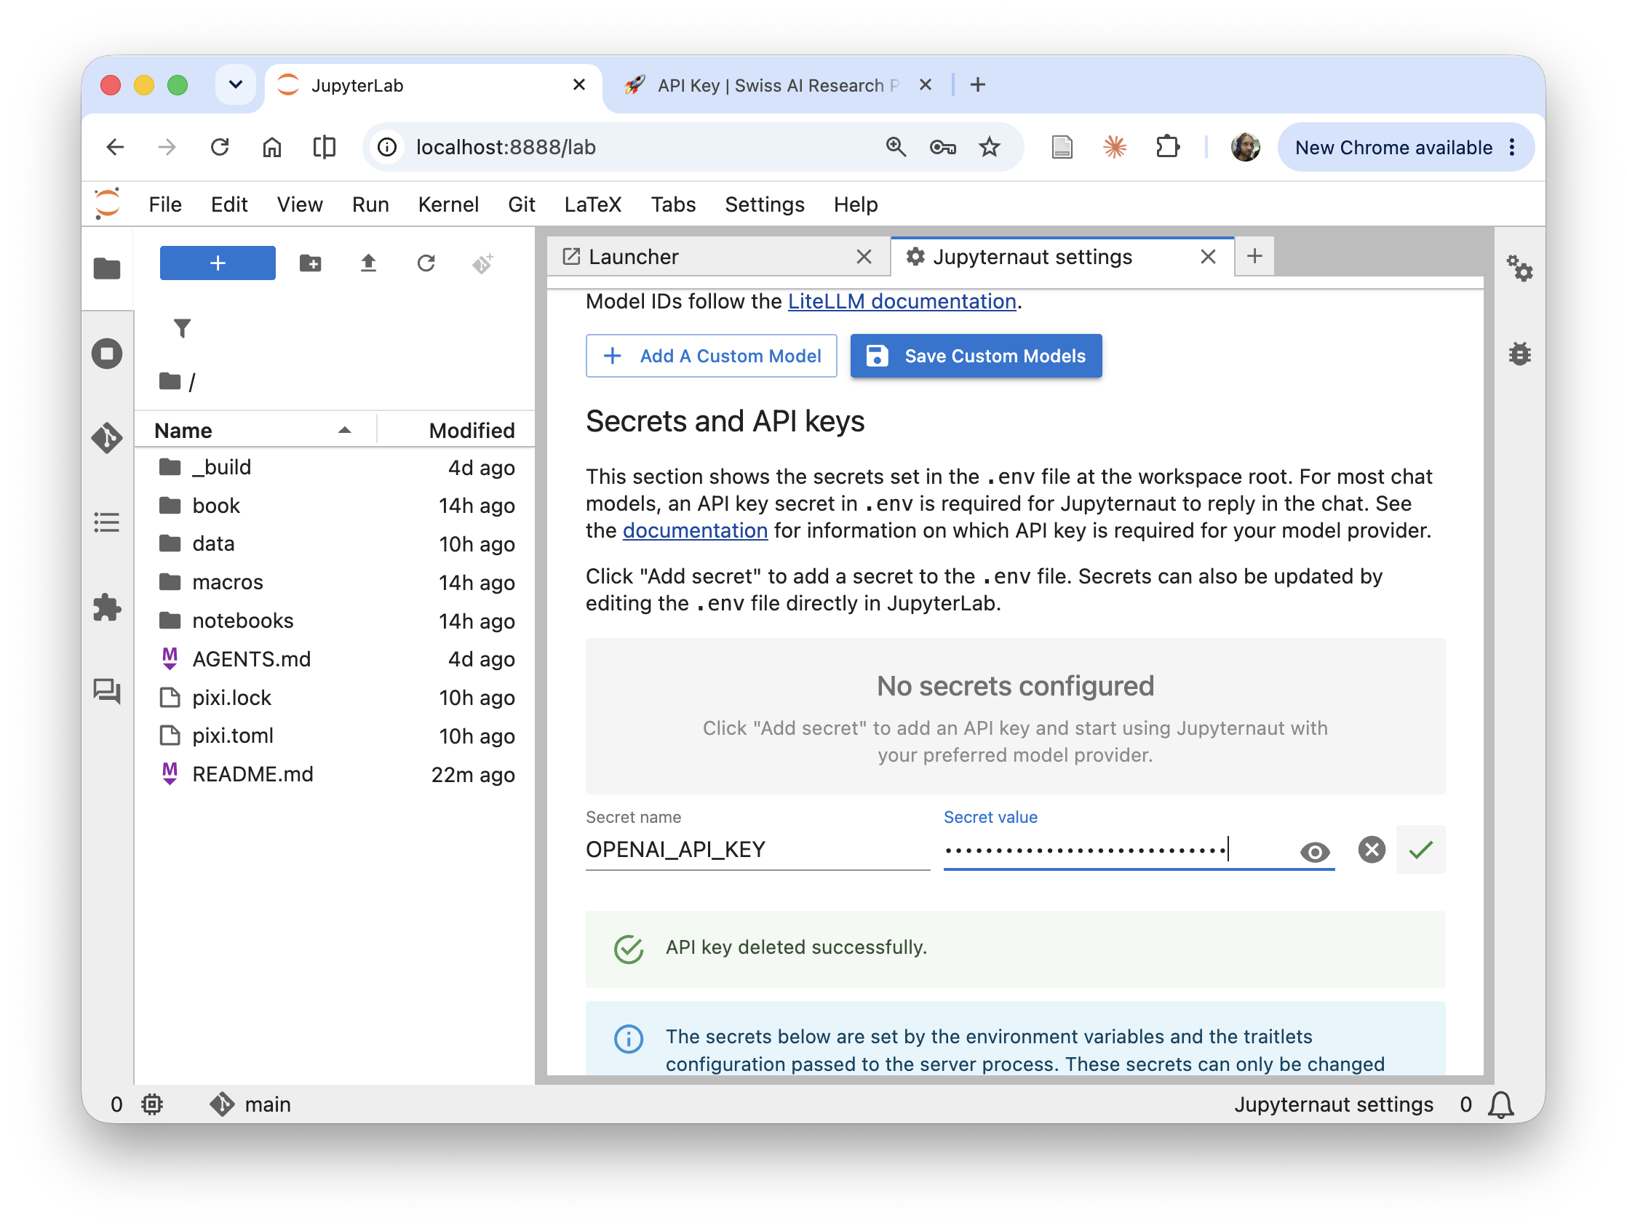Viewport: 1627px width, 1231px height.
Task: Show the secret value with eye icon
Action: point(1314,851)
